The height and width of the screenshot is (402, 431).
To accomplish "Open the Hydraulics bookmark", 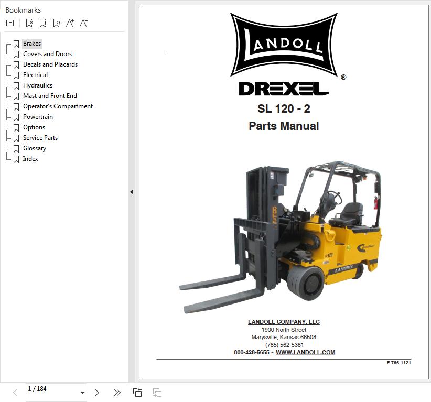I will (x=38, y=85).
